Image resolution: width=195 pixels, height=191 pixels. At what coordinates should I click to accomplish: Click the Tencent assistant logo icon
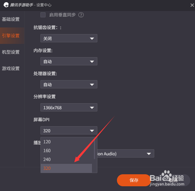point(6,5)
